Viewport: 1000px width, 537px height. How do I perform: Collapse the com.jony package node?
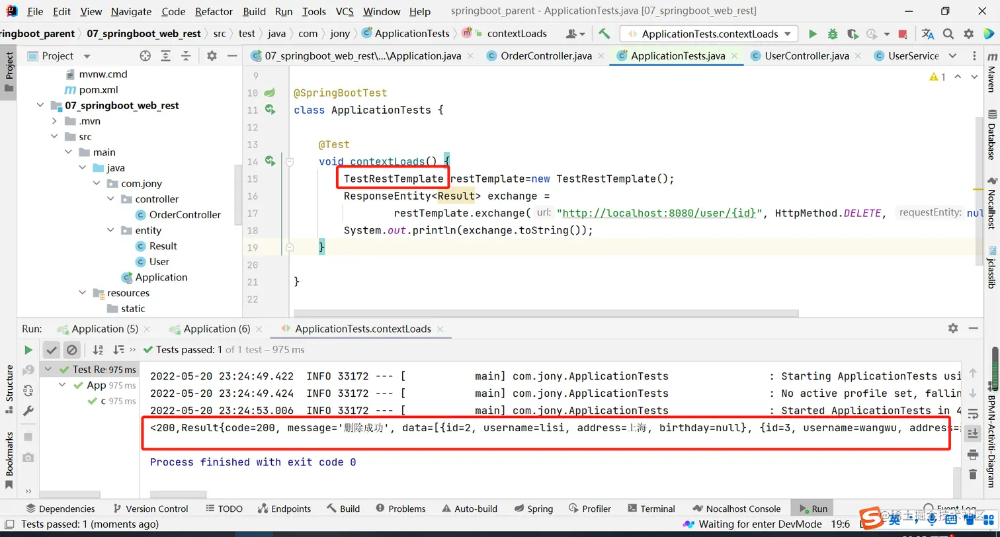pos(96,183)
